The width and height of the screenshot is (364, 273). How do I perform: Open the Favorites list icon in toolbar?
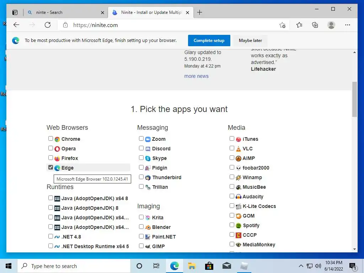[299, 25]
